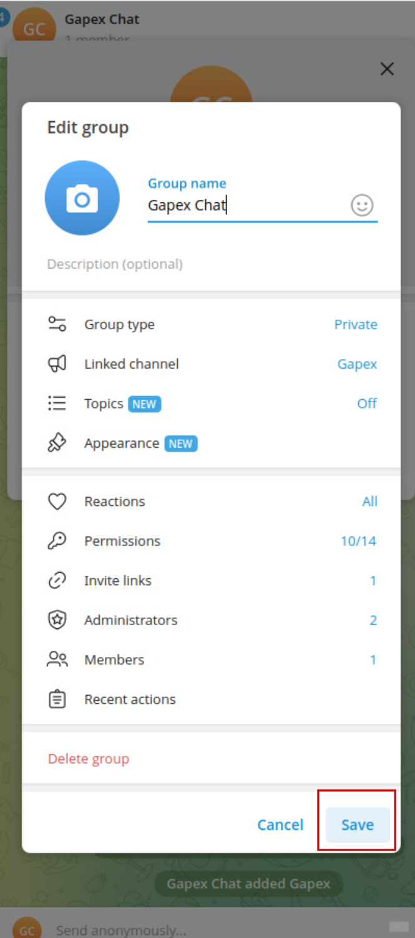Click the Cancel button
Viewport: 415px width, 938px height.
[280, 825]
